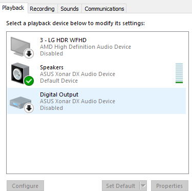
Task: Select the "3 - LG HDR WFHD" device name
Action: (x=63, y=40)
